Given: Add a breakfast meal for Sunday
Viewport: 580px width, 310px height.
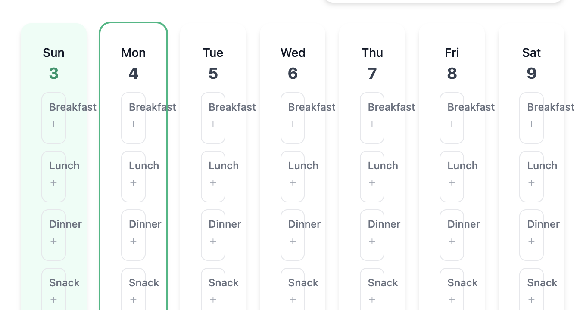Looking at the screenshot, I should [53, 124].
